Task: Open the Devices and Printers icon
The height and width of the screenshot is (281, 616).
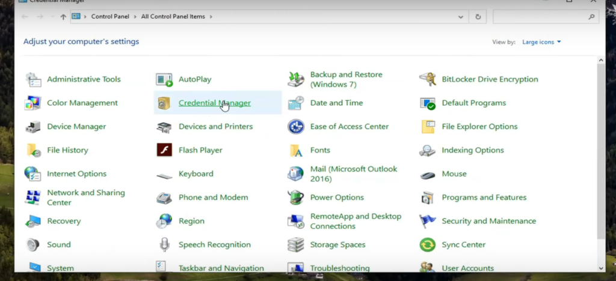Action: pos(164,127)
